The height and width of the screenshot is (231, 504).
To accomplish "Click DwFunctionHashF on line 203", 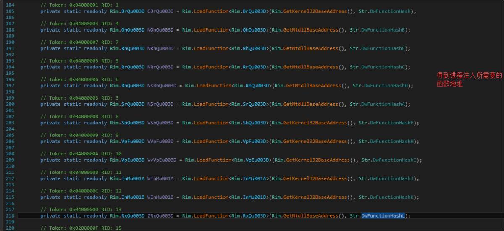I will tap(391, 123).
